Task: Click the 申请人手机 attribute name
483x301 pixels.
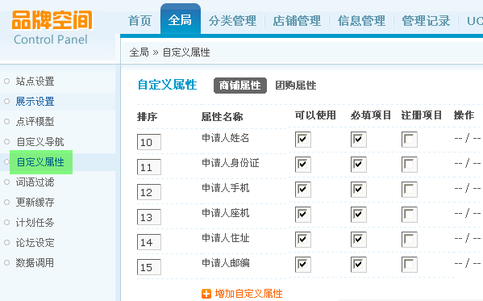Action: click(x=226, y=188)
